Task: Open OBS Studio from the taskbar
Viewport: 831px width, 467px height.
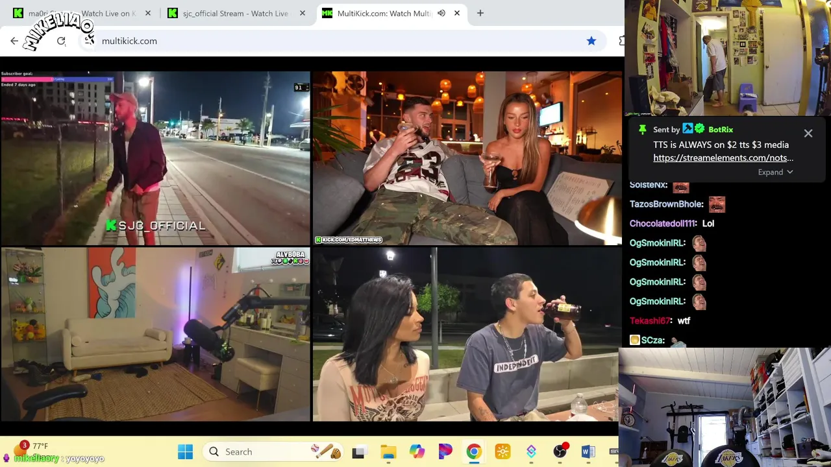Action: click(x=560, y=452)
